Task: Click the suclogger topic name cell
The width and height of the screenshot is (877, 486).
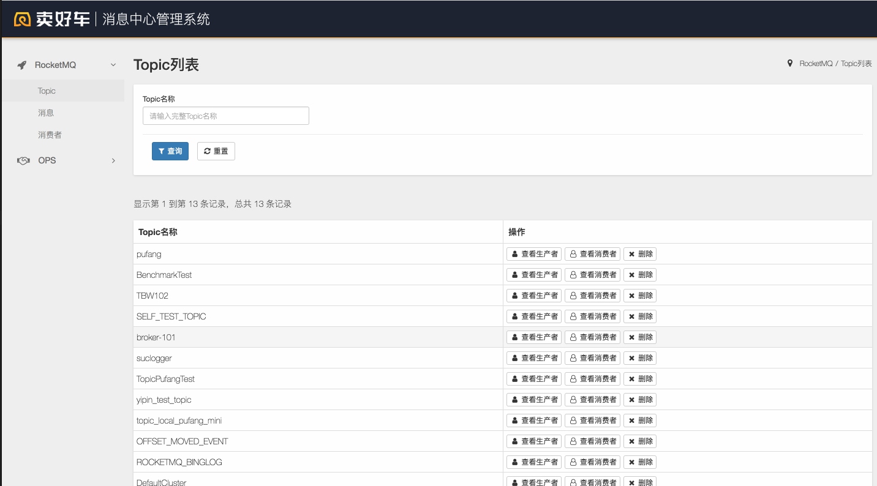Action: (x=318, y=358)
